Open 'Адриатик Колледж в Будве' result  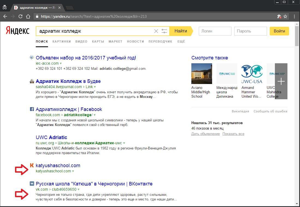point(68,81)
